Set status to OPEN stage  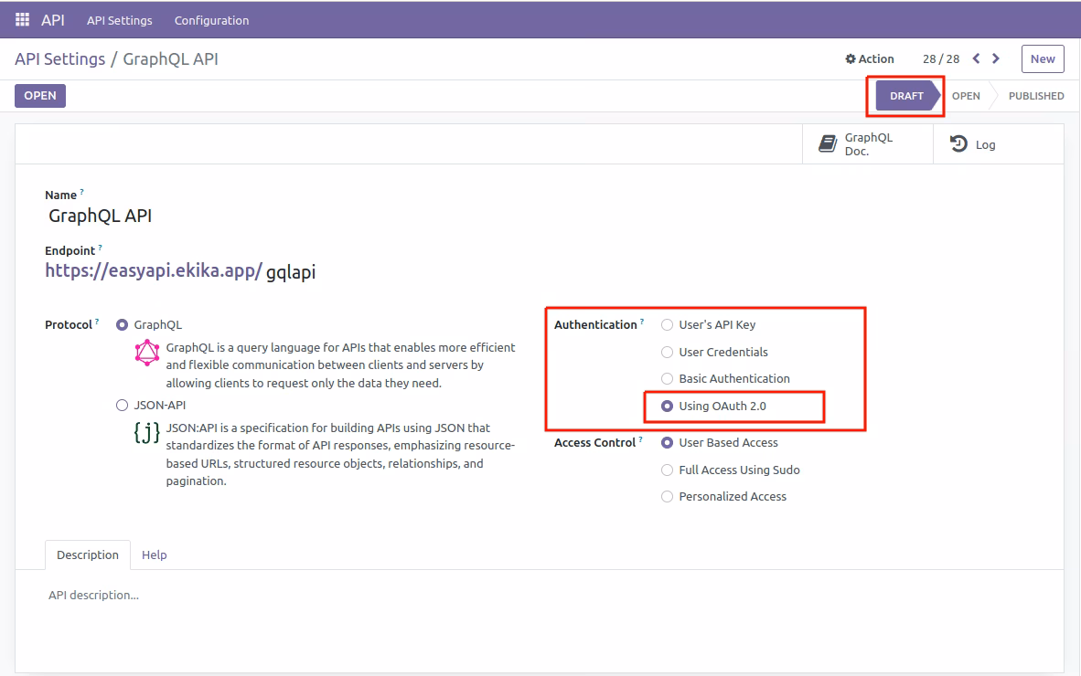(x=966, y=96)
